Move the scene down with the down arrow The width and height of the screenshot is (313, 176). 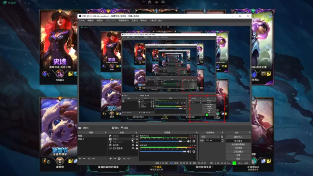click(94, 159)
